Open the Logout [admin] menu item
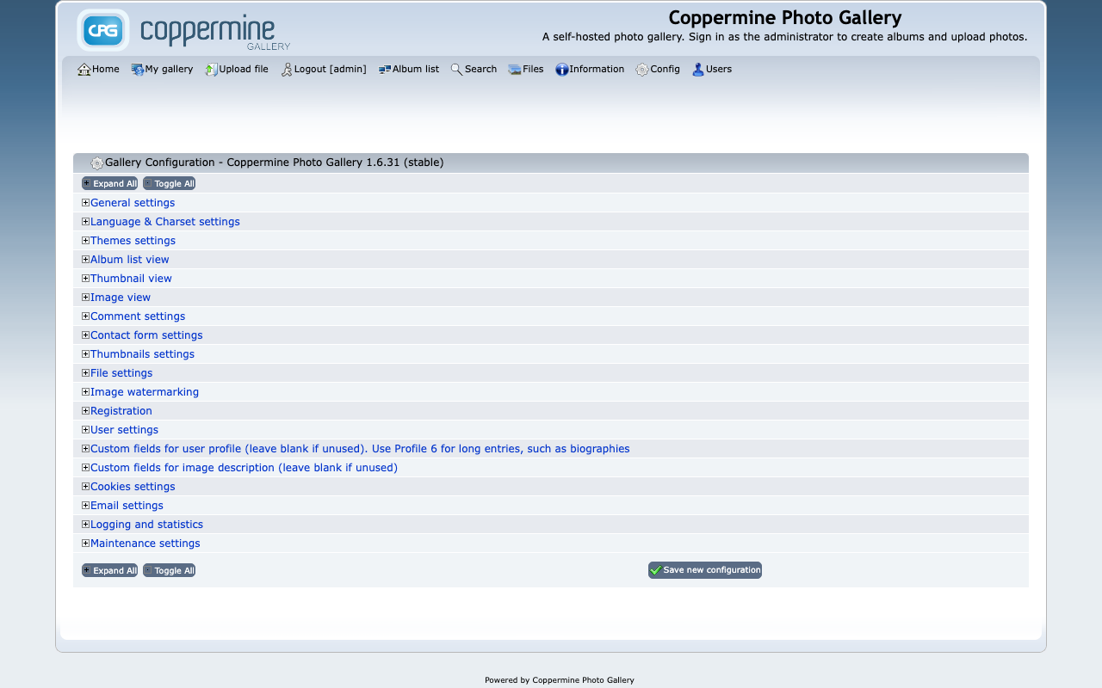The height and width of the screenshot is (688, 1102). 324,70
